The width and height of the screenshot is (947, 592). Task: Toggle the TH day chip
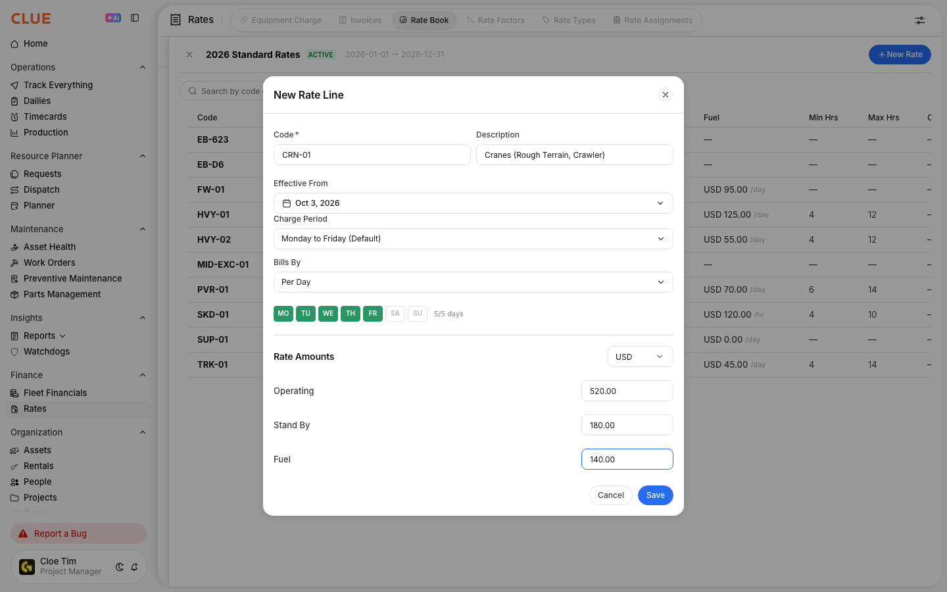click(351, 314)
